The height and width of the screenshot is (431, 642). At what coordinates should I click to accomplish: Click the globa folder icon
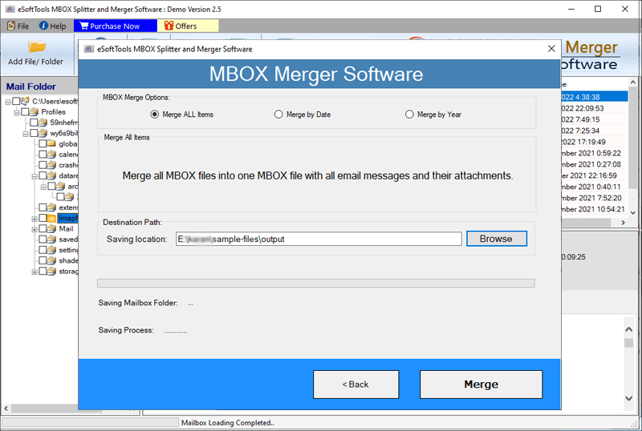(x=51, y=143)
